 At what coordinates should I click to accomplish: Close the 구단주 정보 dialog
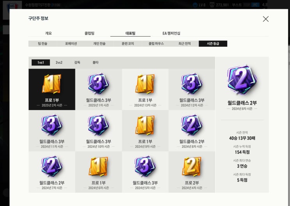265,19
